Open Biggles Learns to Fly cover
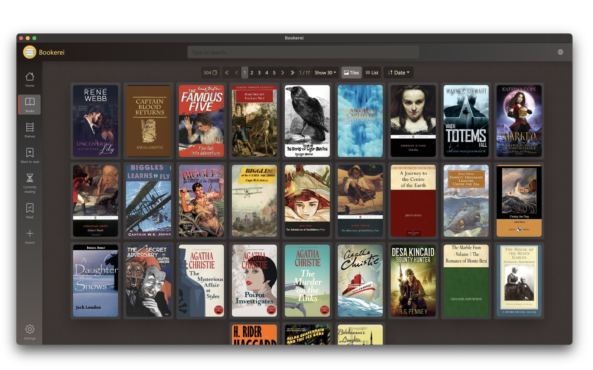Viewport: 593px width, 370px height. pyautogui.click(x=148, y=201)
